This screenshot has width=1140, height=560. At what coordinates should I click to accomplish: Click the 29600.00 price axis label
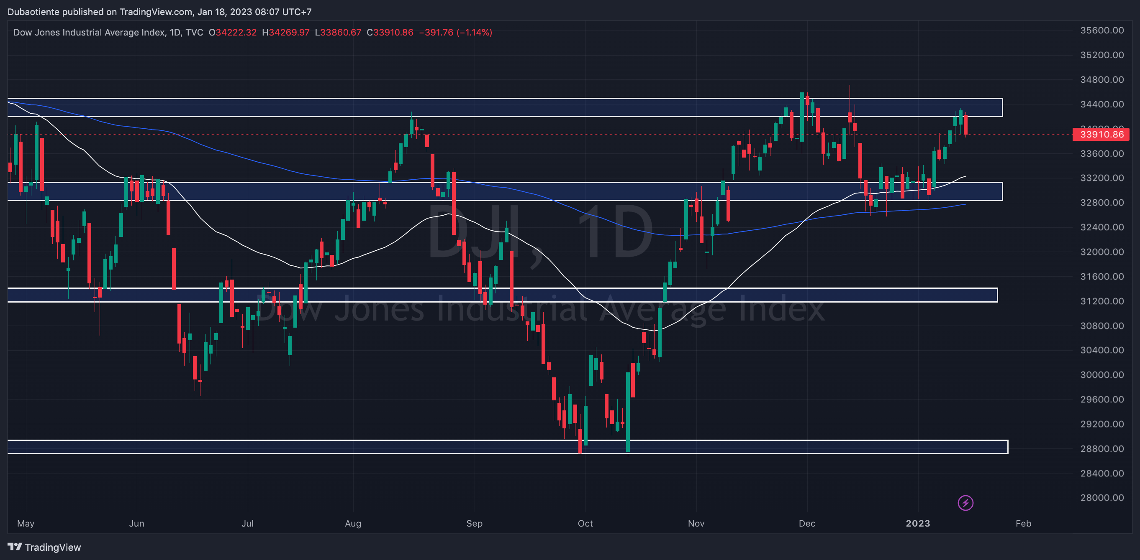[1102, 399]
